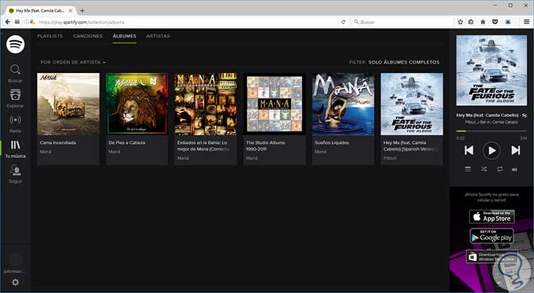This screenshot has height=293, width=534.
Task: Open the browser hamburger menu
Action: [x=526, y=22]
